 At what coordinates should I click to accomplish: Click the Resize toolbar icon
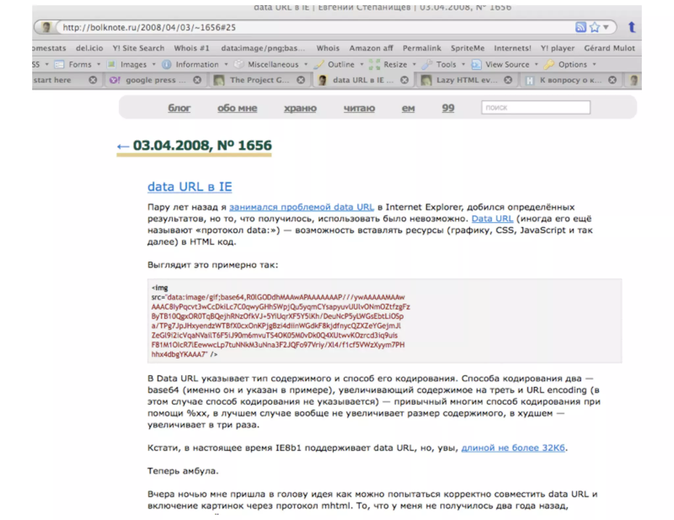tap(374, 64)
